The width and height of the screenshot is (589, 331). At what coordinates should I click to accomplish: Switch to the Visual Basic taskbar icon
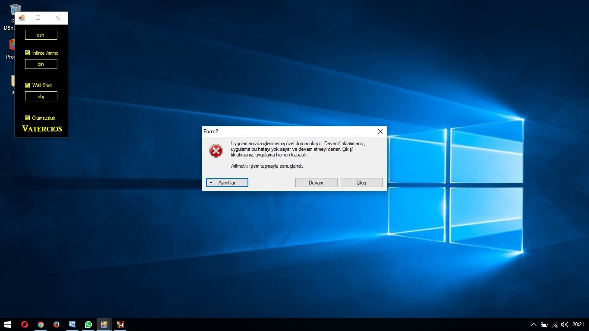pos(72,325)
